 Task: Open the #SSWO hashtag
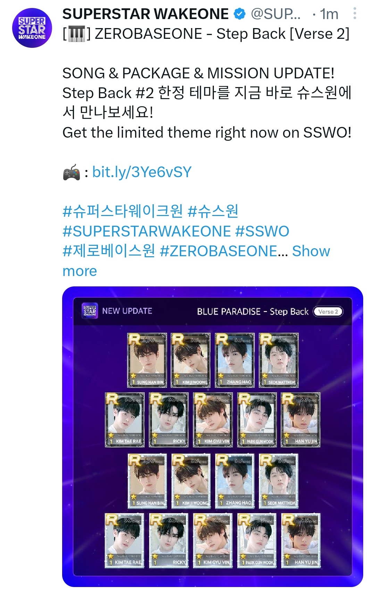[262, 231]
